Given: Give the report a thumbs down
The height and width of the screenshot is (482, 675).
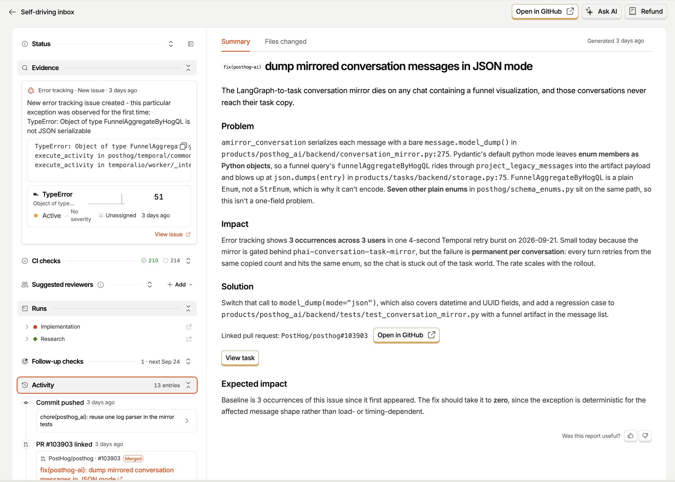Looking at the screenshot, I should tap(645, 436).
